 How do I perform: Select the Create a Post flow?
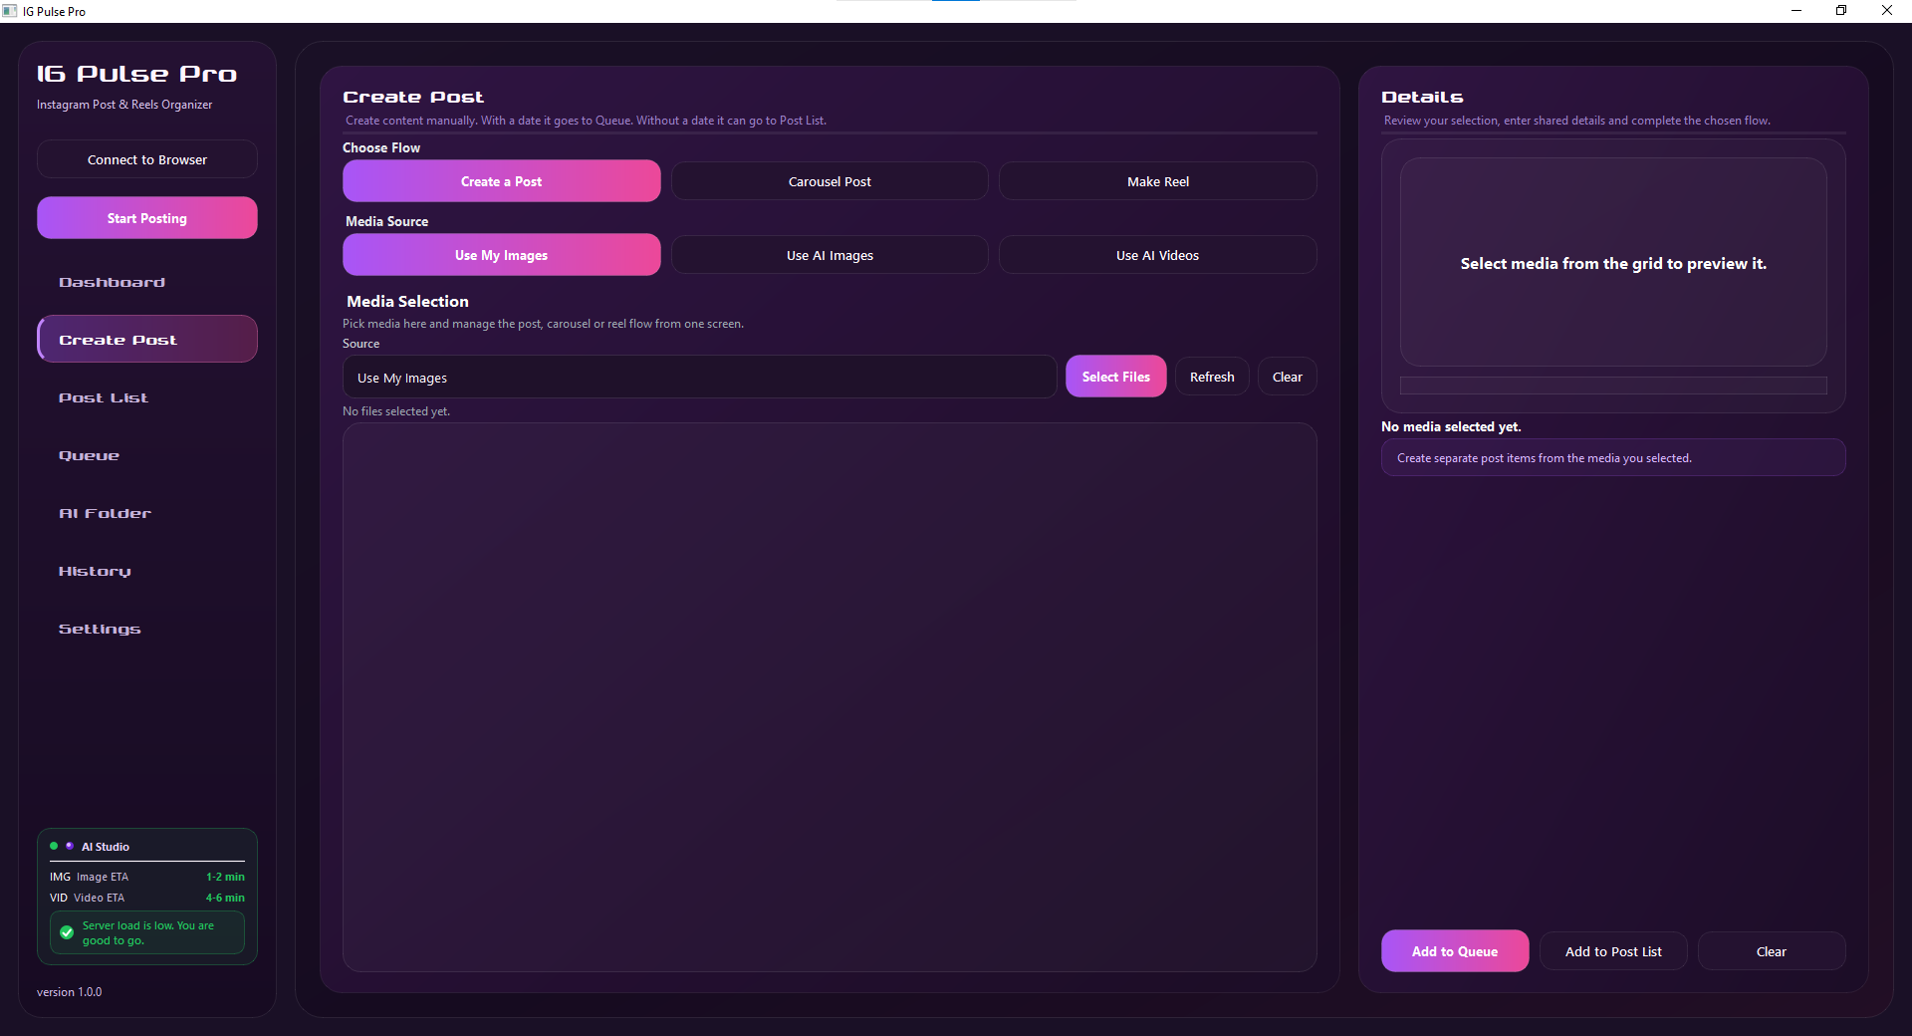pos(501,181)
